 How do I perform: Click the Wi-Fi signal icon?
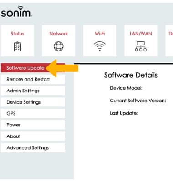coord(100,46)
